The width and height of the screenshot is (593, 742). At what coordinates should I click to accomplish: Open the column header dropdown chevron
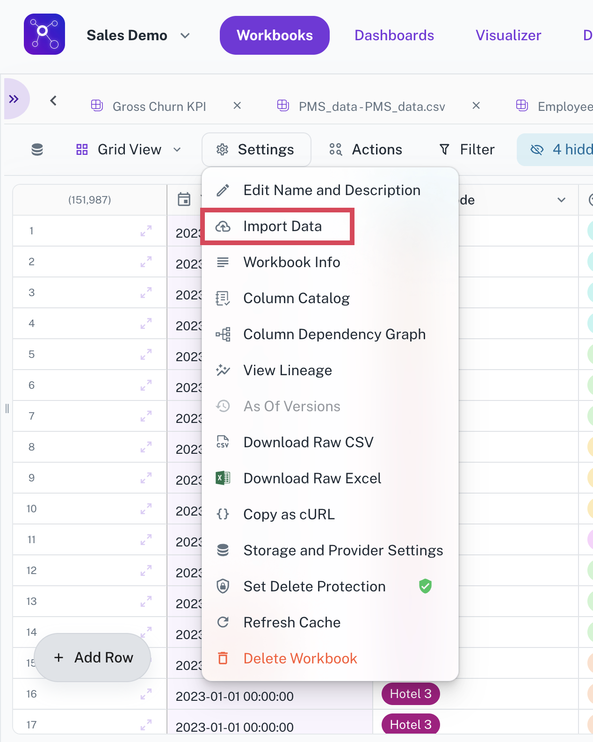coord(562,200)
